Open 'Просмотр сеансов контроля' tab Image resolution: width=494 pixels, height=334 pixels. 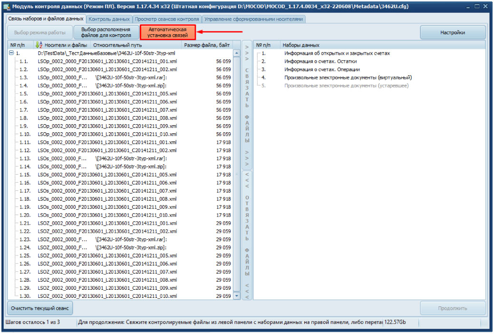click(x=166, y=19)
